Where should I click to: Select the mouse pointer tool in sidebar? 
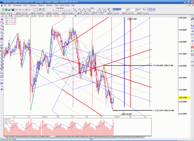2,86
